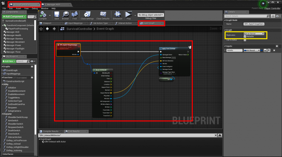This screenshot has width=282, height=157.
Task: Click the Find binoculars icon
Action: point(74,15)
